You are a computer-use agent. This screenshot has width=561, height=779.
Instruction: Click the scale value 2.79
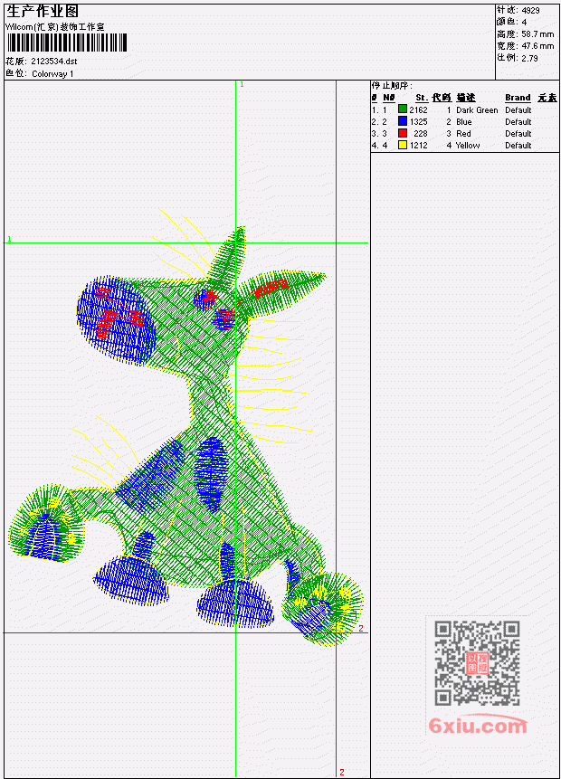[x=529, y=58]
